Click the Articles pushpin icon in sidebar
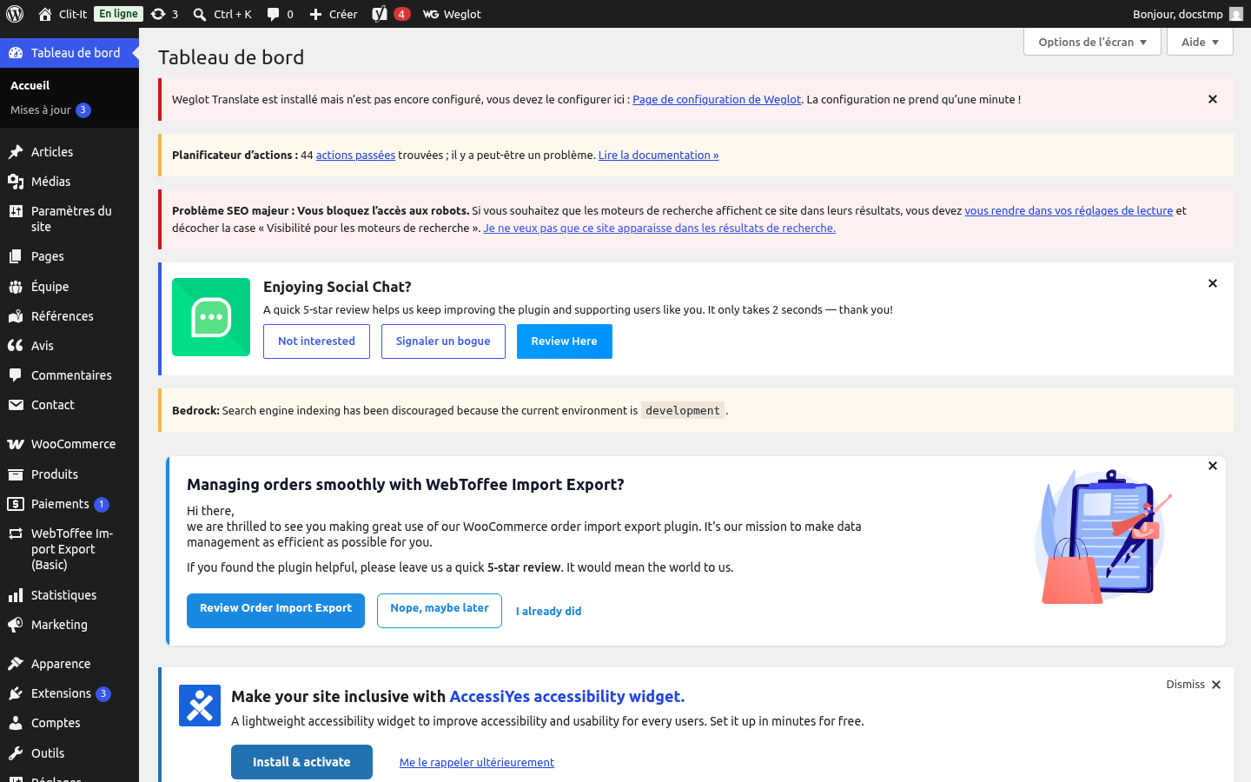The width and height of the screenshot is (1251, 782). point(16,152)
